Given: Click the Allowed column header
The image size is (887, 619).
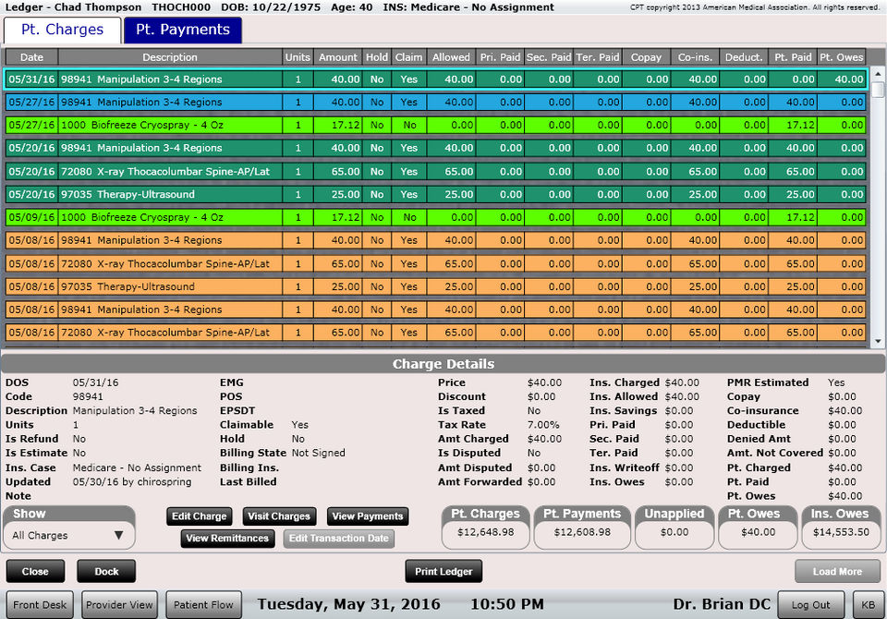Looking at the screenshot, I should [x=451, y=57].
